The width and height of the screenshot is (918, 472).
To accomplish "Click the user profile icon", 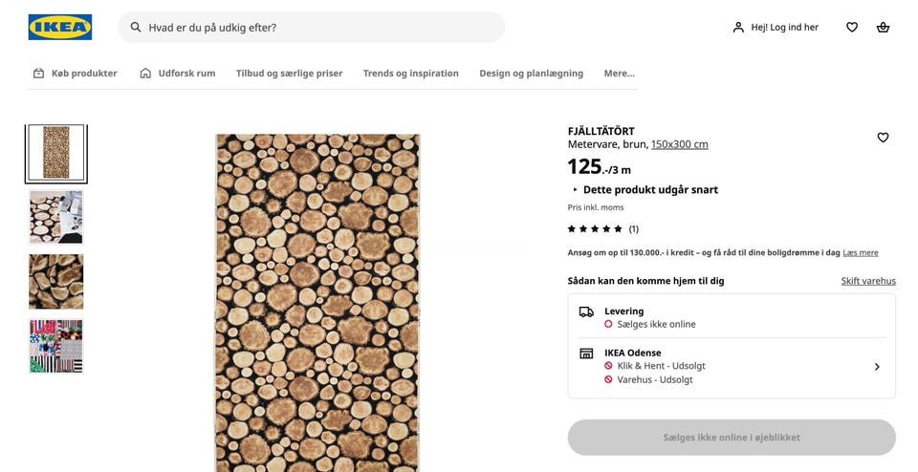I will click(738, 28).
